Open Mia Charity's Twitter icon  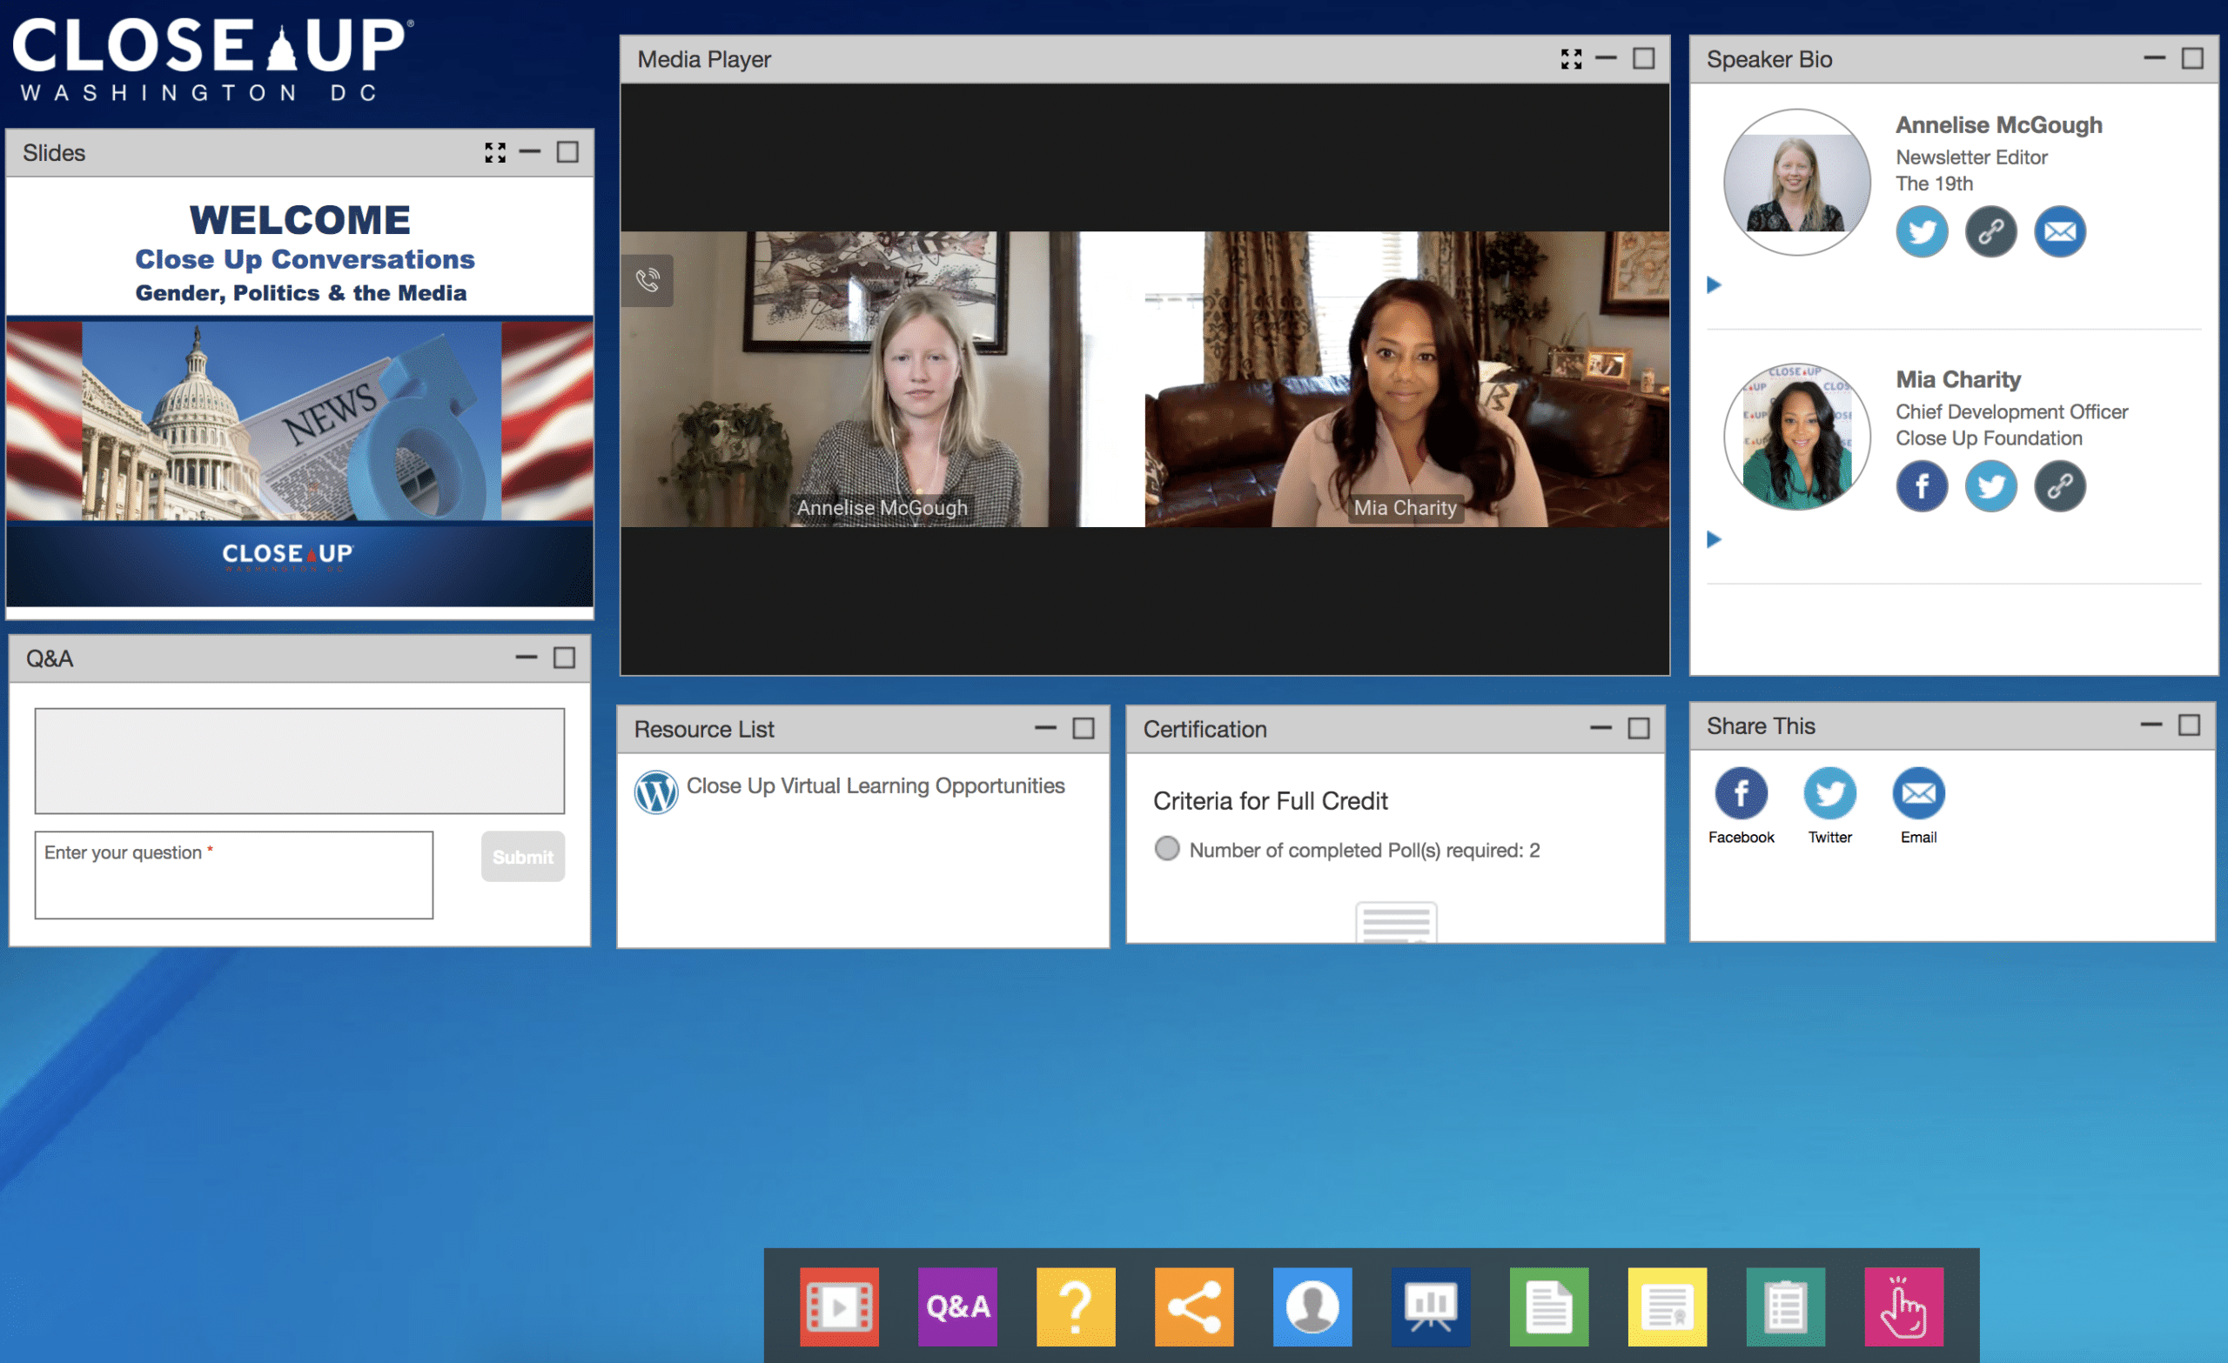coord(1991,486)
